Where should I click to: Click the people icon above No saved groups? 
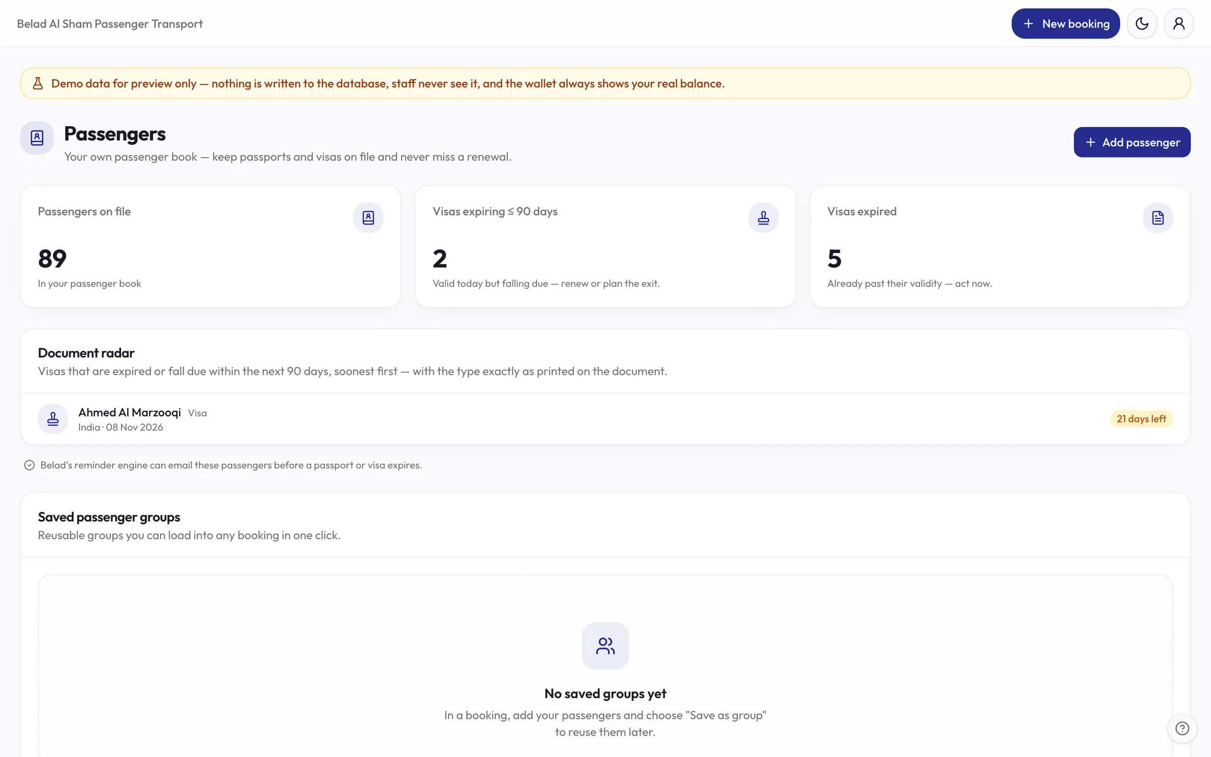click(x=606, y=646)
